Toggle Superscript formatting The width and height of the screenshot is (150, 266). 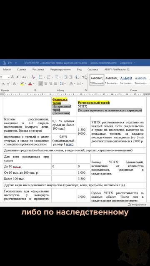[x=8, y=84]
